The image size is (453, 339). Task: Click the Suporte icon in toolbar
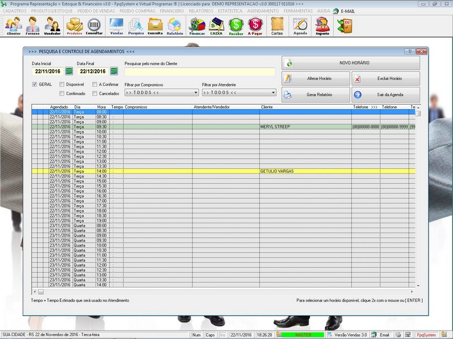pyautogui.click(x=322, y=26)
